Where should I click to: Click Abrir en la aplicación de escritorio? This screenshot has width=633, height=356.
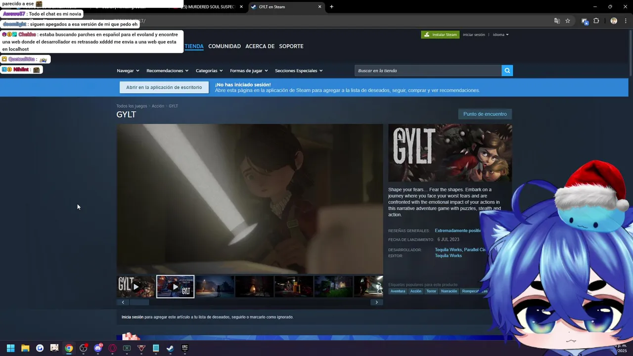[164, 88]
